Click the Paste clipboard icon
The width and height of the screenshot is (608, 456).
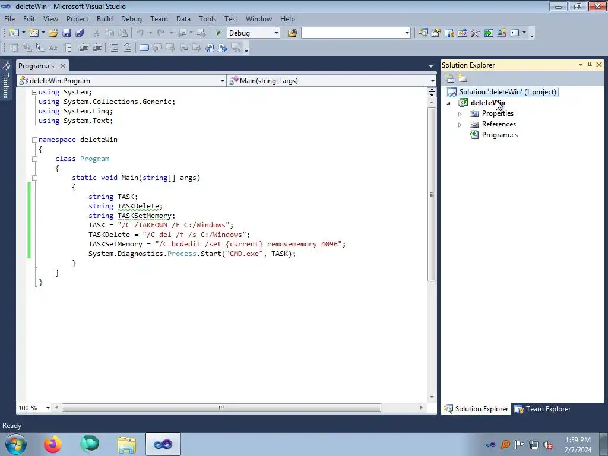click(123, 33)
